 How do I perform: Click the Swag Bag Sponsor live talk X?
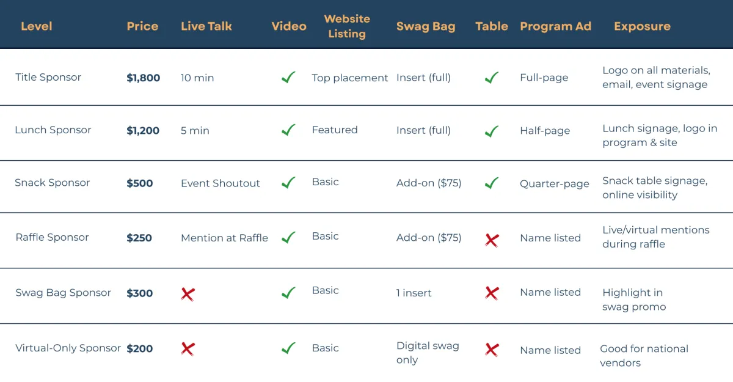188,295
